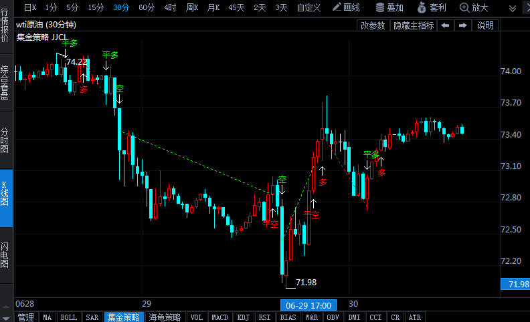Click the 74.00 price axis label

tap(511, 71)
